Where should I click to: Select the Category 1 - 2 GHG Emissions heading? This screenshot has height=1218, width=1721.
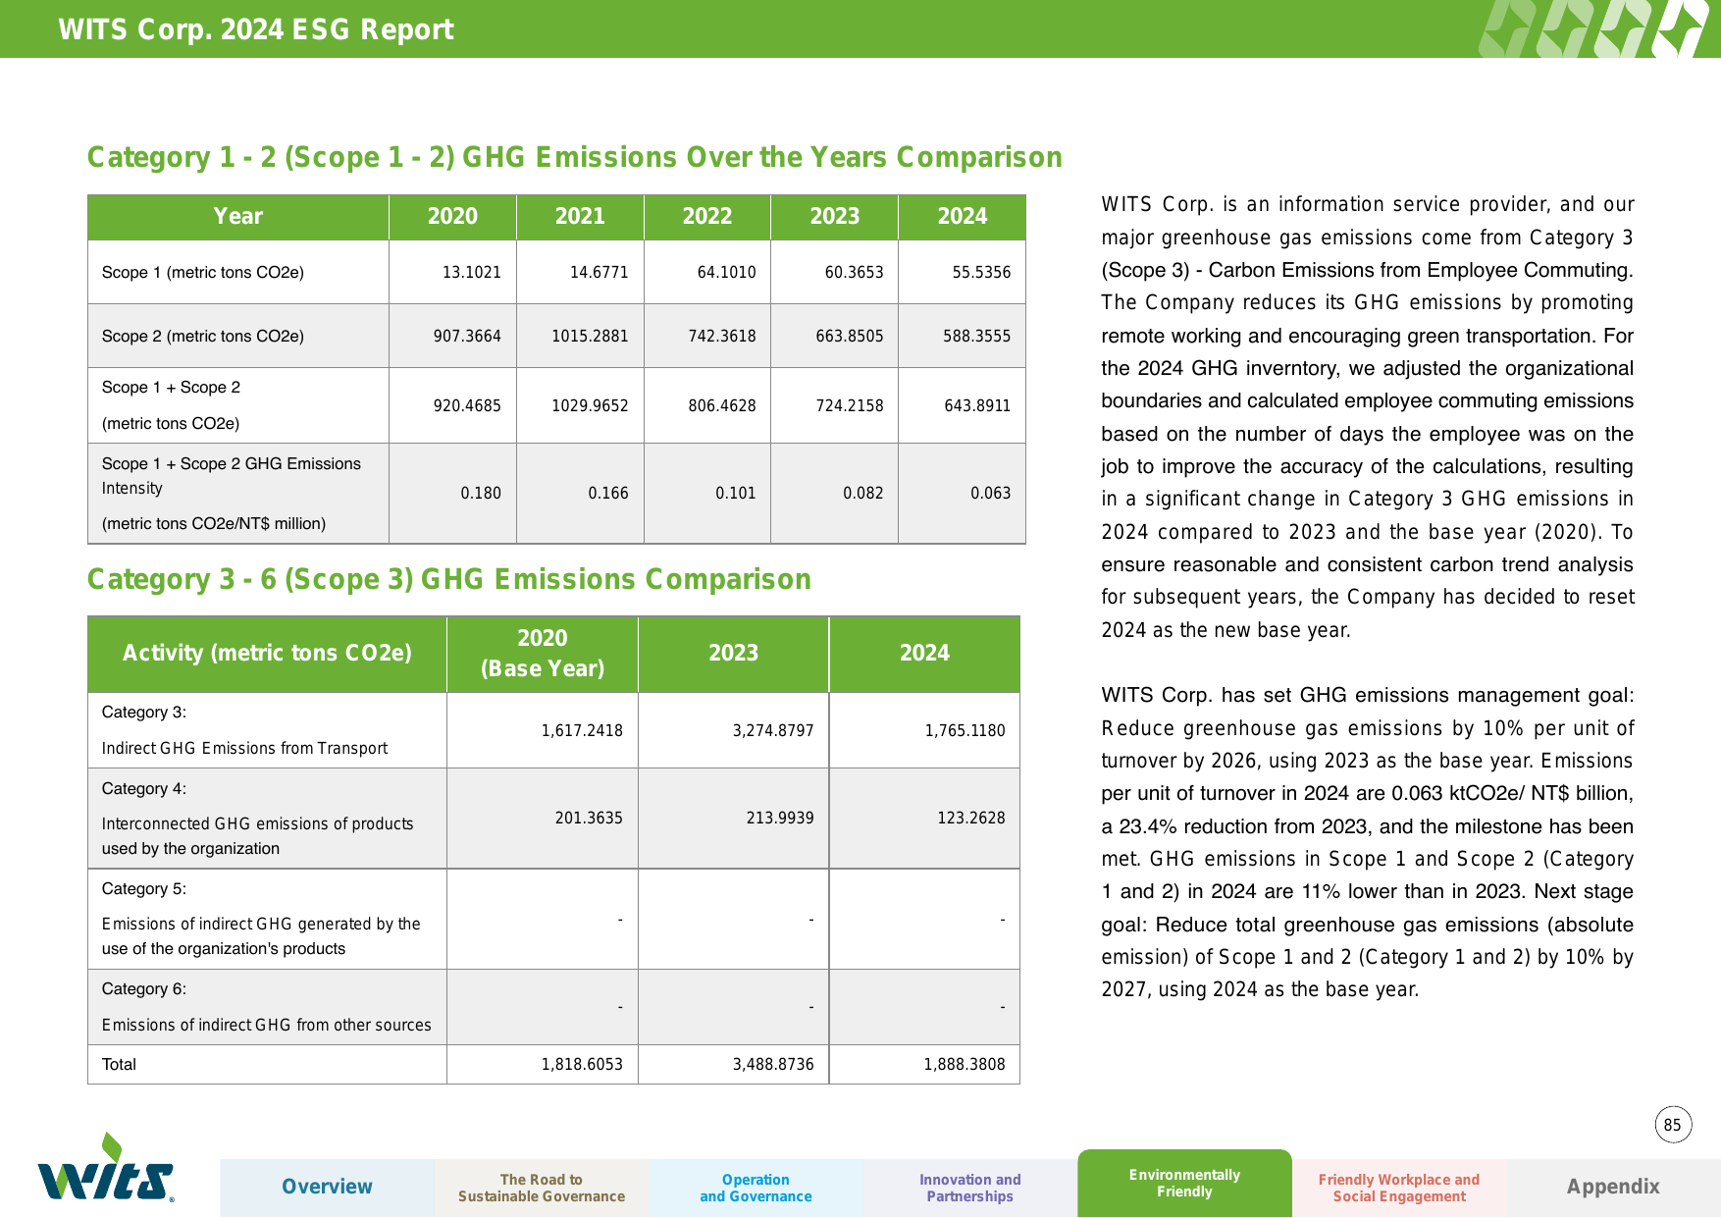pos(575,157)
